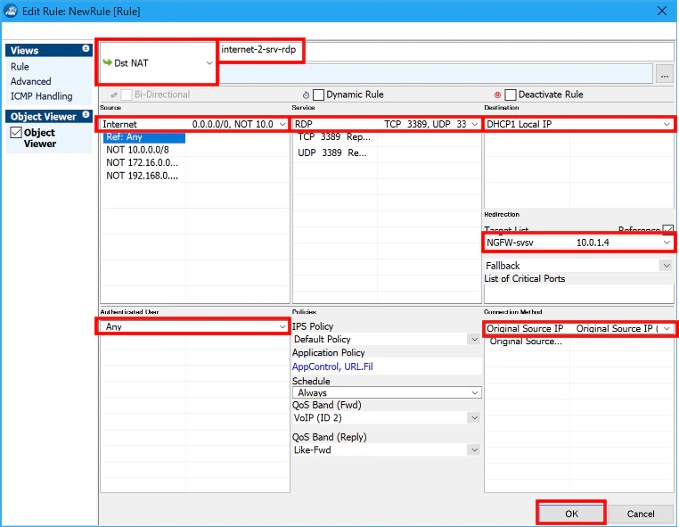
Task: Confirm the rule with OK
Action: pyautogui.click(x=571, y=514)
